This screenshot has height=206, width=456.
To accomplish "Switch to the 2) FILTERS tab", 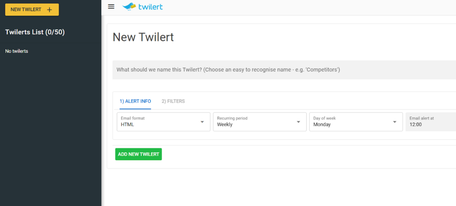I will 173,101.
